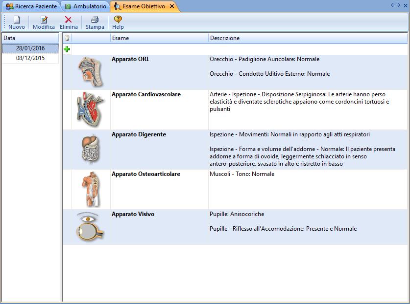Click the Data column header

30,38
